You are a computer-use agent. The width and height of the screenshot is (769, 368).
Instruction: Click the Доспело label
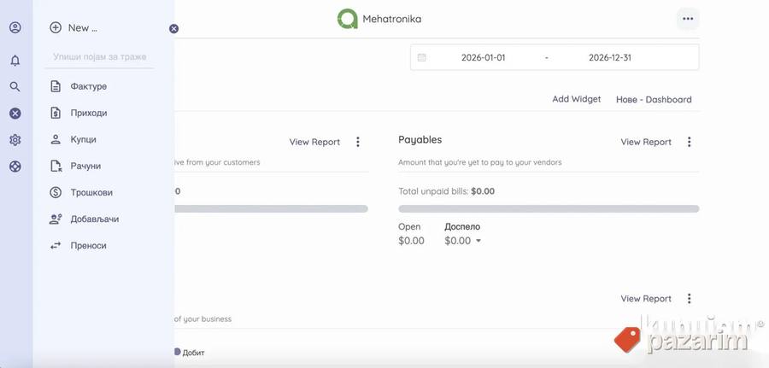pyautogui.click(x=462, y=226)
